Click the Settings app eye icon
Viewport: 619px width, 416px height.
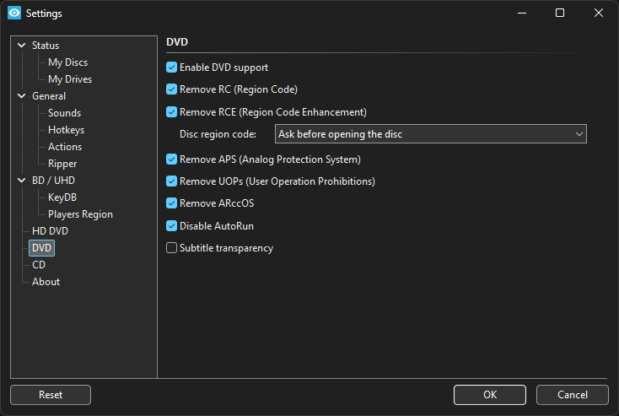pyautogui.click(x=13, y=14)
